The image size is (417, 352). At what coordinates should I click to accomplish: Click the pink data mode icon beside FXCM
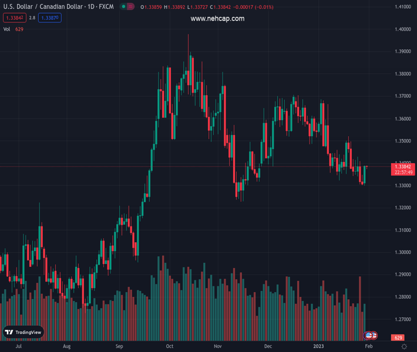coord(130,7)
